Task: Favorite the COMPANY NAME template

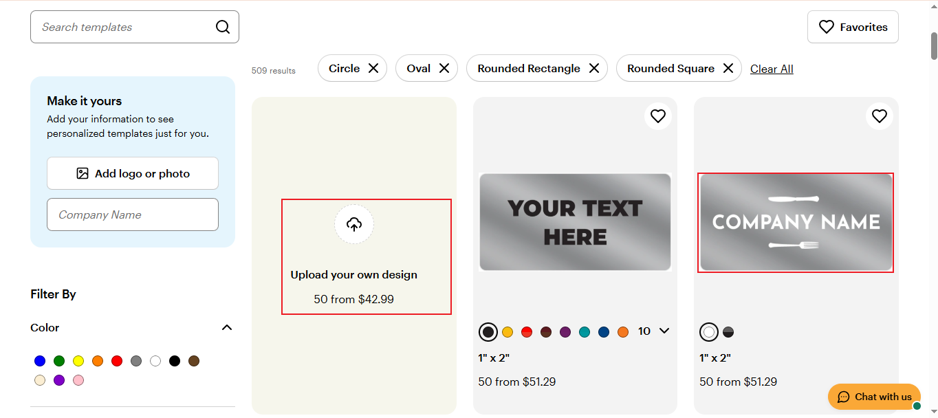Action: (x=880, y=116)
